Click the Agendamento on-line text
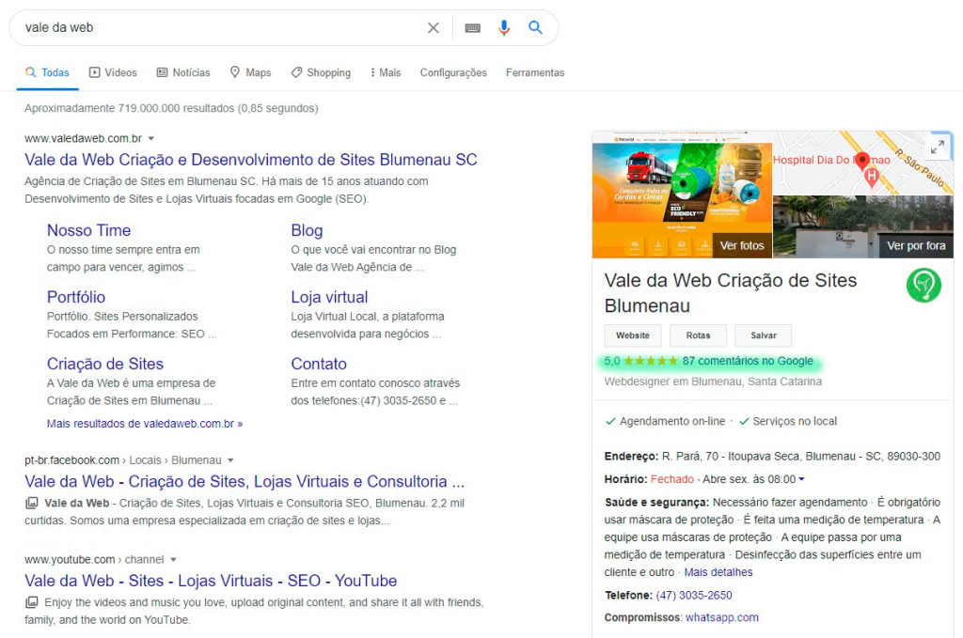 click(671, 422)
